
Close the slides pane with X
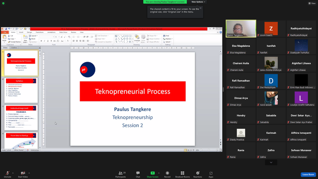[40, 48]
